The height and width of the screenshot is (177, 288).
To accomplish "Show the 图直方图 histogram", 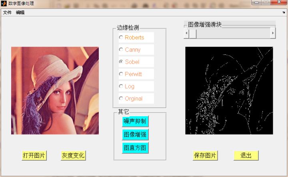I will [135, 148].
